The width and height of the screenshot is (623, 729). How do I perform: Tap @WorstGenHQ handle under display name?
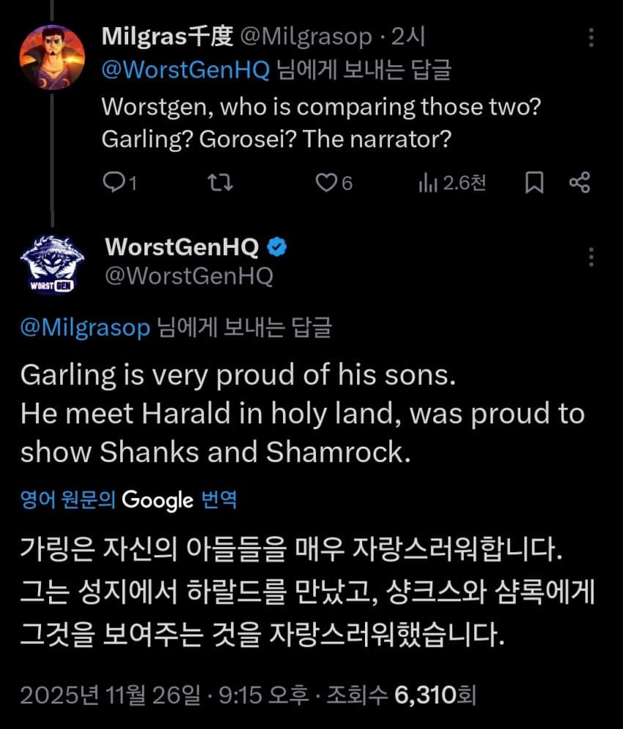pos(189,276)
